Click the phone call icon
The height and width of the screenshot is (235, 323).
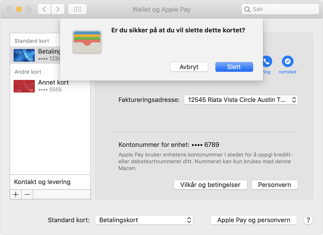tap(266, 62)
